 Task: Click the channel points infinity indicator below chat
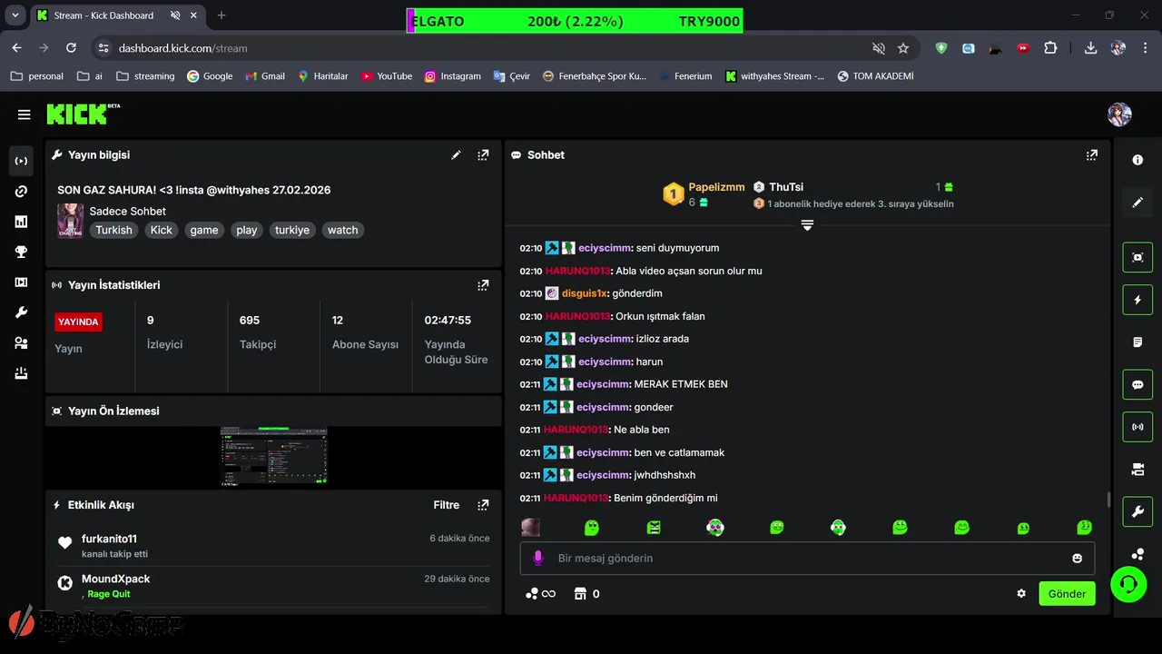(540, 594)
